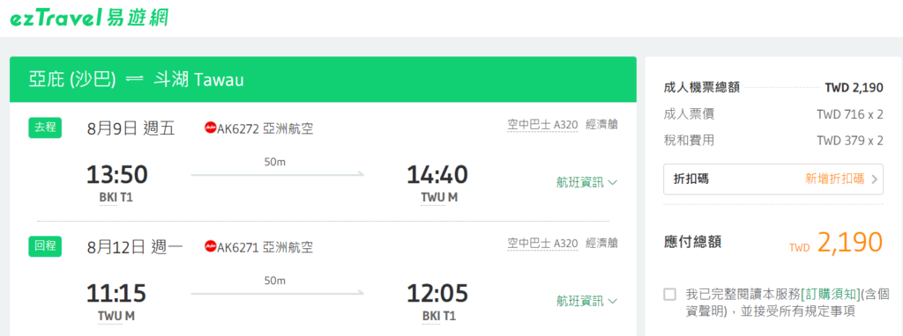Click the AirAsia logo beside AK6271
Viewport: 903px width, 336px height.
pos(210,246)
